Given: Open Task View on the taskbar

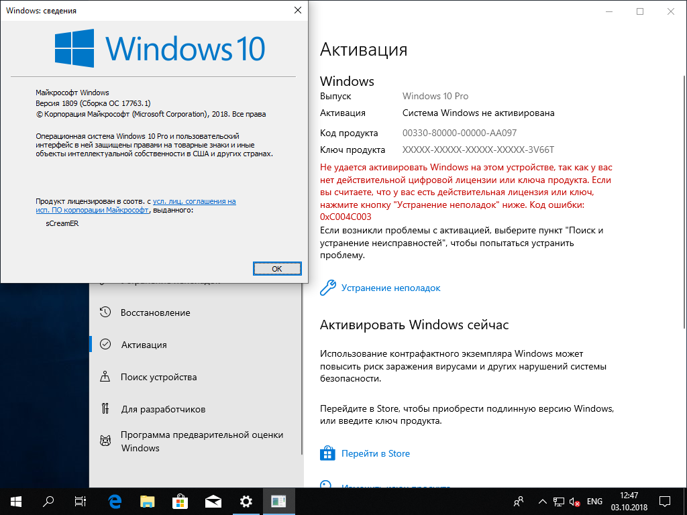Looking at the screenshot, I should (81, 502).
